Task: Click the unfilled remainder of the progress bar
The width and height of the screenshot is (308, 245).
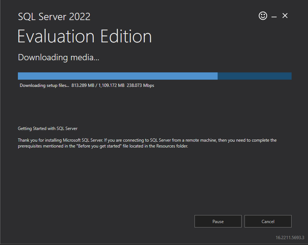Action: (x=254, y=76)
